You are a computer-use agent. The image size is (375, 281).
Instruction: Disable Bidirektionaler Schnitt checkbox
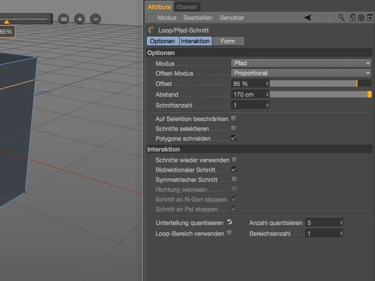pos(235,170)
